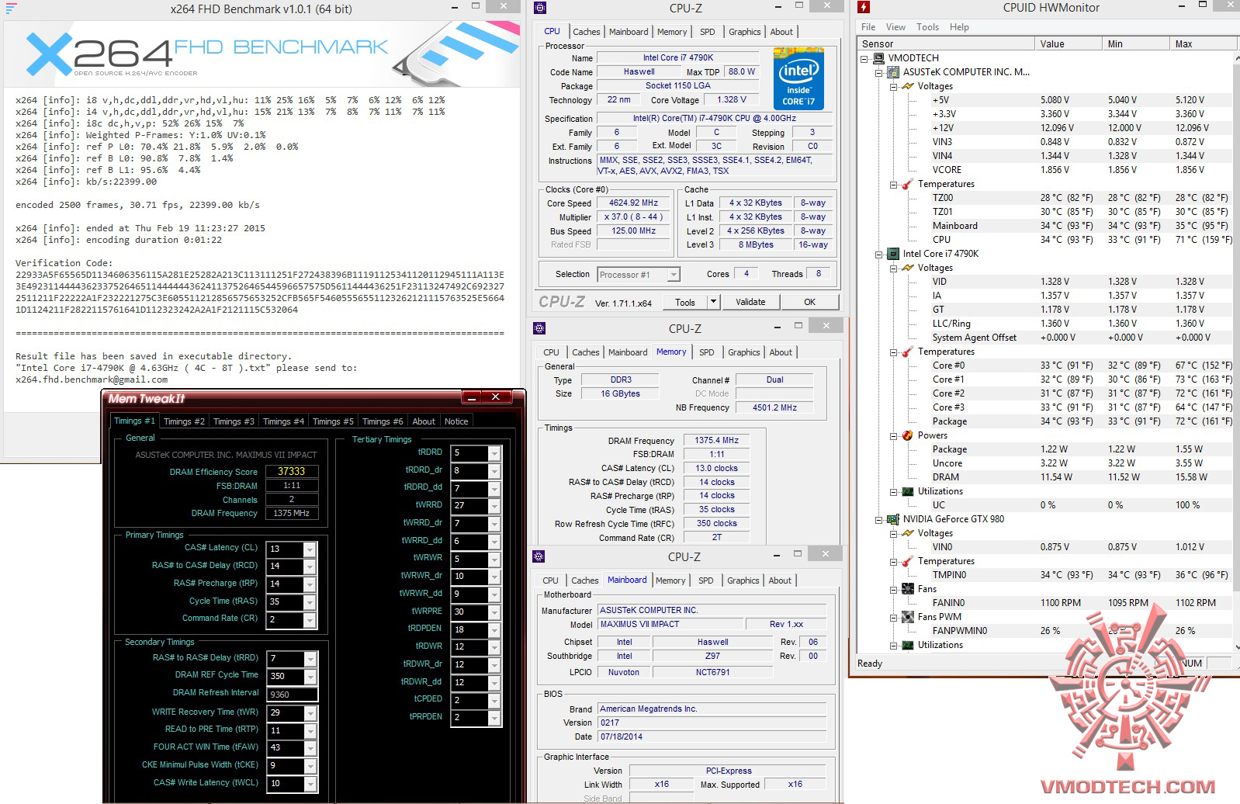Click the BIOS Version value 0217 in CPU-Z
Screen dimensions: 1240x804
(x=712, y=723)
